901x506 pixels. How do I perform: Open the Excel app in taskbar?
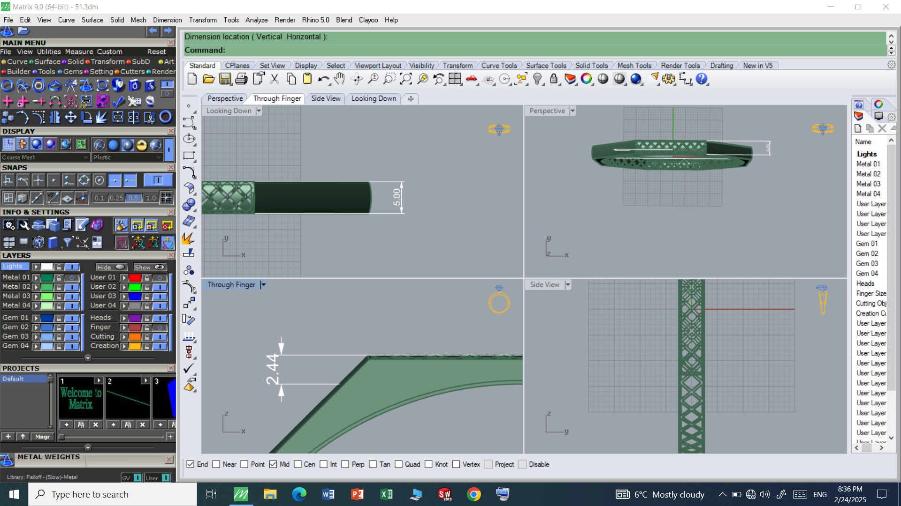[x=386, y=494]
